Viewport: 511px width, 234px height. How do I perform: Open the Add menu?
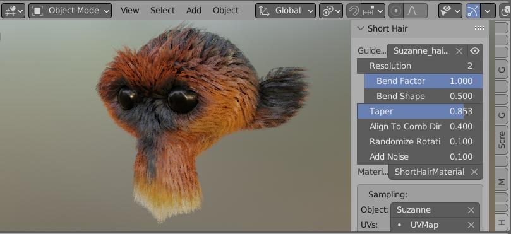(x=194, y=11)
